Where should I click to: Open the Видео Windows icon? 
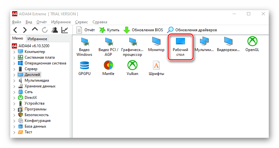tap(84, 47)
